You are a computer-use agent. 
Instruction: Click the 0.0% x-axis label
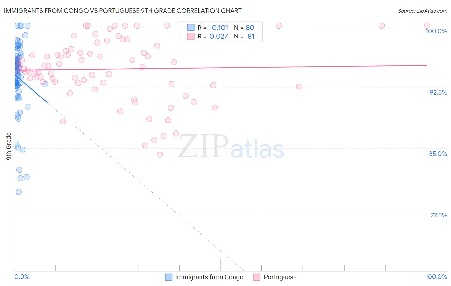click(22, 277)
